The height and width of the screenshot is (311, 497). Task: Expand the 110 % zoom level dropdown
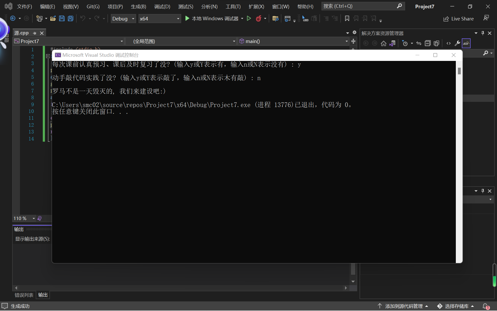click(x=34, y=218)
